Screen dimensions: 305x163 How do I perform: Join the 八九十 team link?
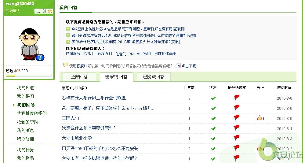click(x=89, y=53)
